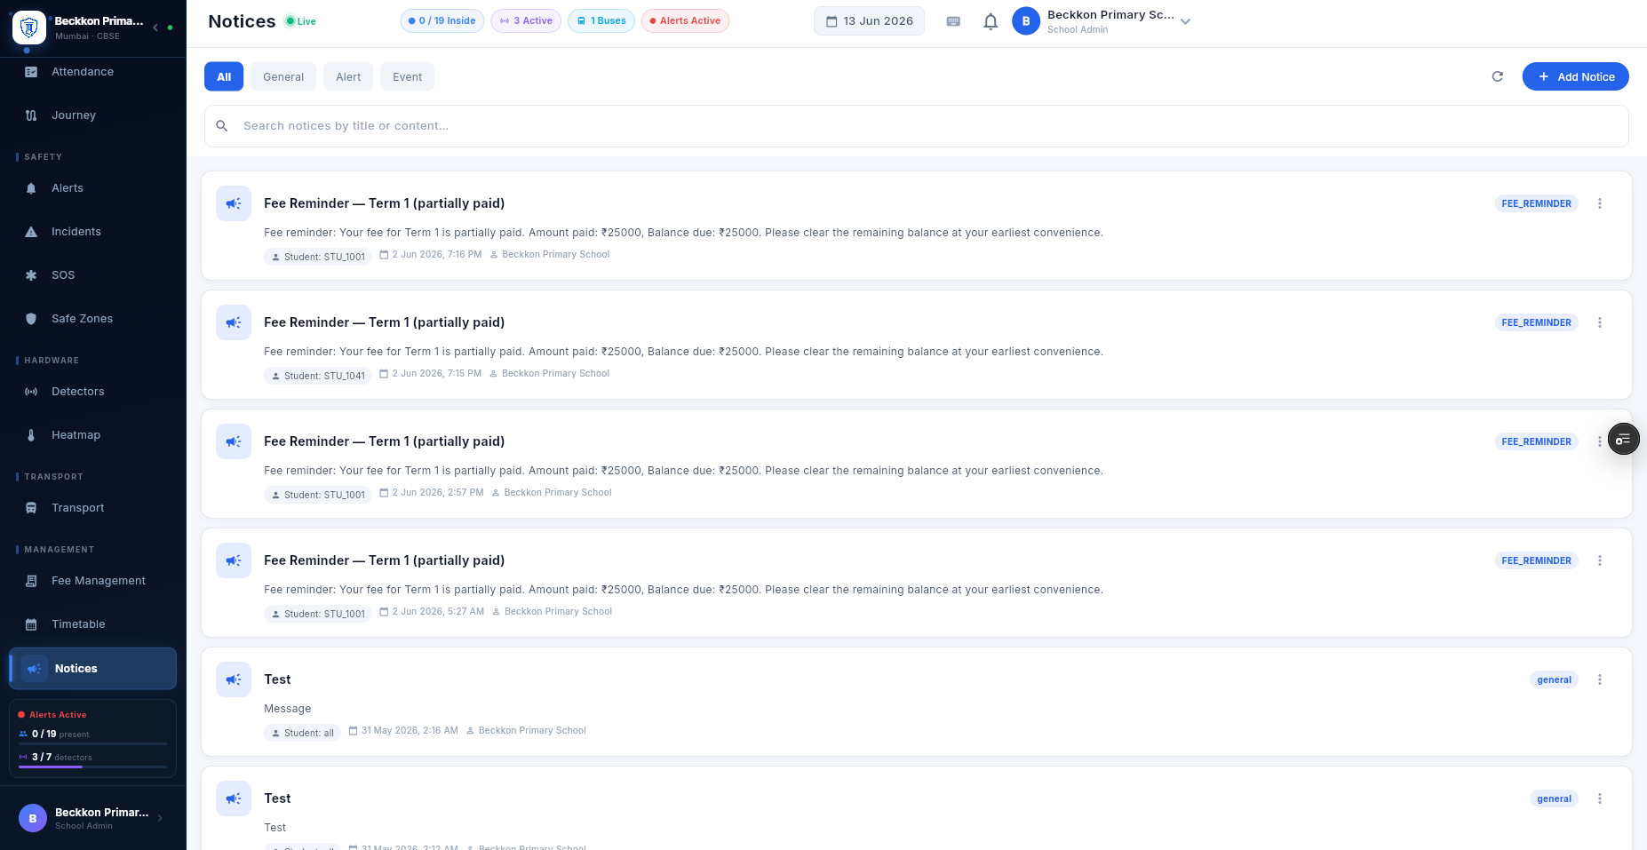Viewport: 1647px width, 850px height.
Task: Click the general tag on first Test notice
Action: coord(1554,679)
